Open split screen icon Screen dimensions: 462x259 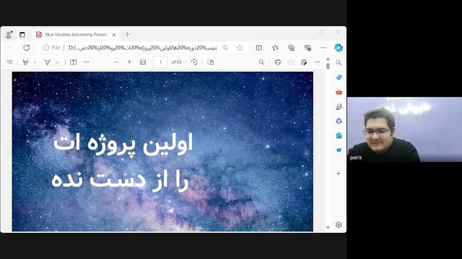259,48
